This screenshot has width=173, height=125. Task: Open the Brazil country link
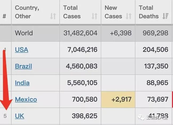point(23,66)
